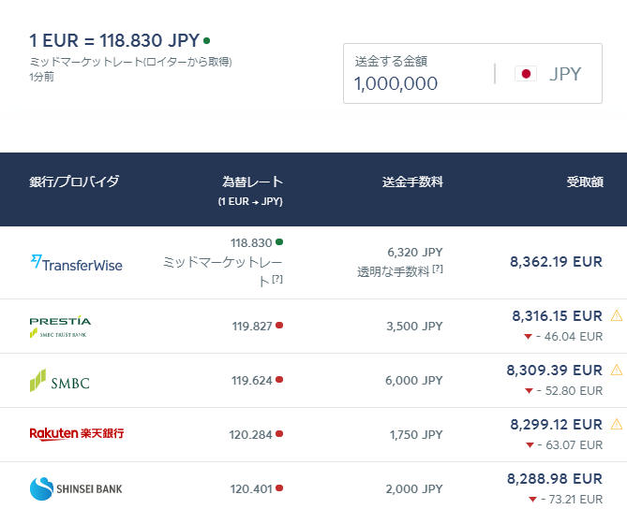
Task: Click the TransferWise logo
Action: point(76,264)
